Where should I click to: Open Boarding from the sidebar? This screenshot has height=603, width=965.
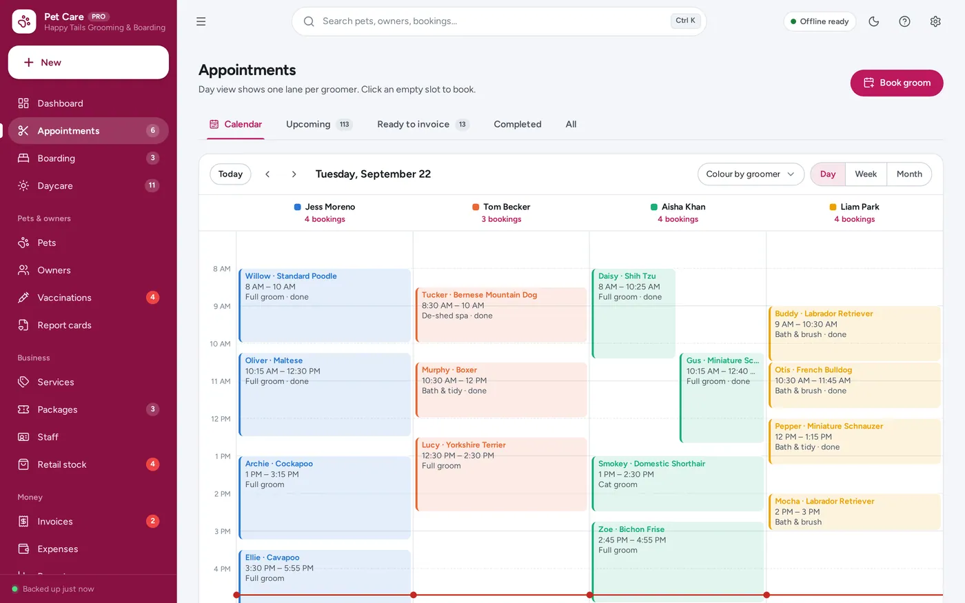click(88, 158)
